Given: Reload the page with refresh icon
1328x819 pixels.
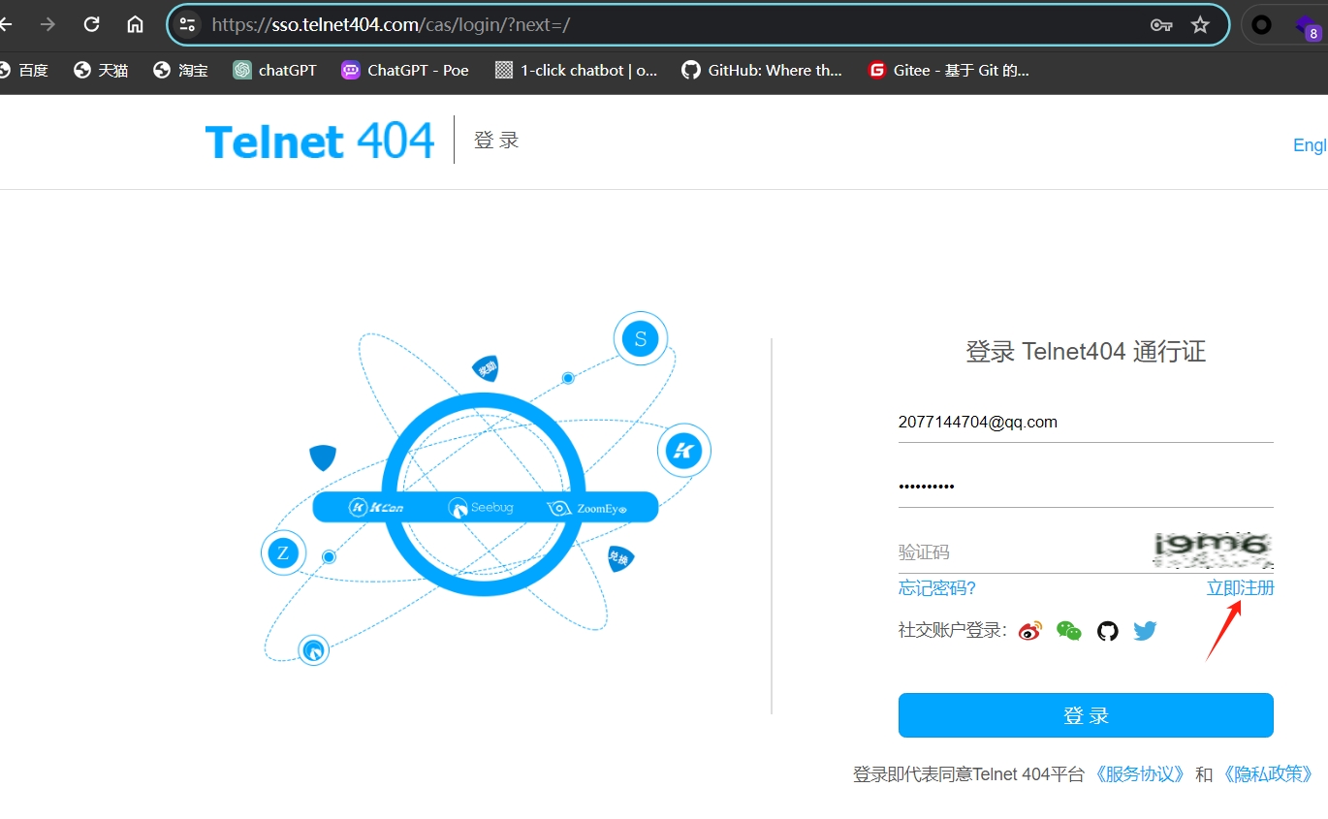Looking at the screenshot, I should [x=91, y=24].
